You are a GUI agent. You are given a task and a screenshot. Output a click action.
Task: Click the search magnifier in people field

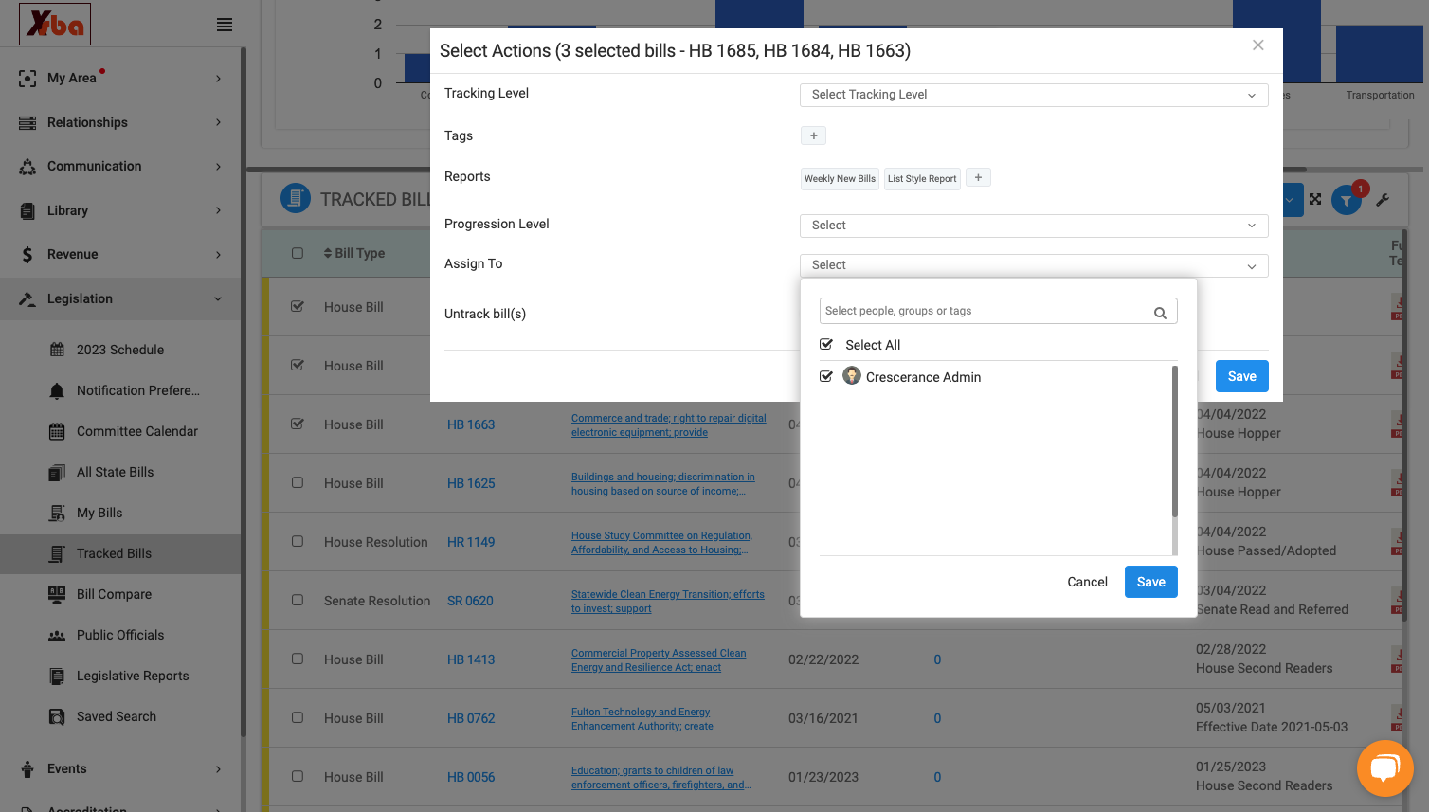[1160, 312]
